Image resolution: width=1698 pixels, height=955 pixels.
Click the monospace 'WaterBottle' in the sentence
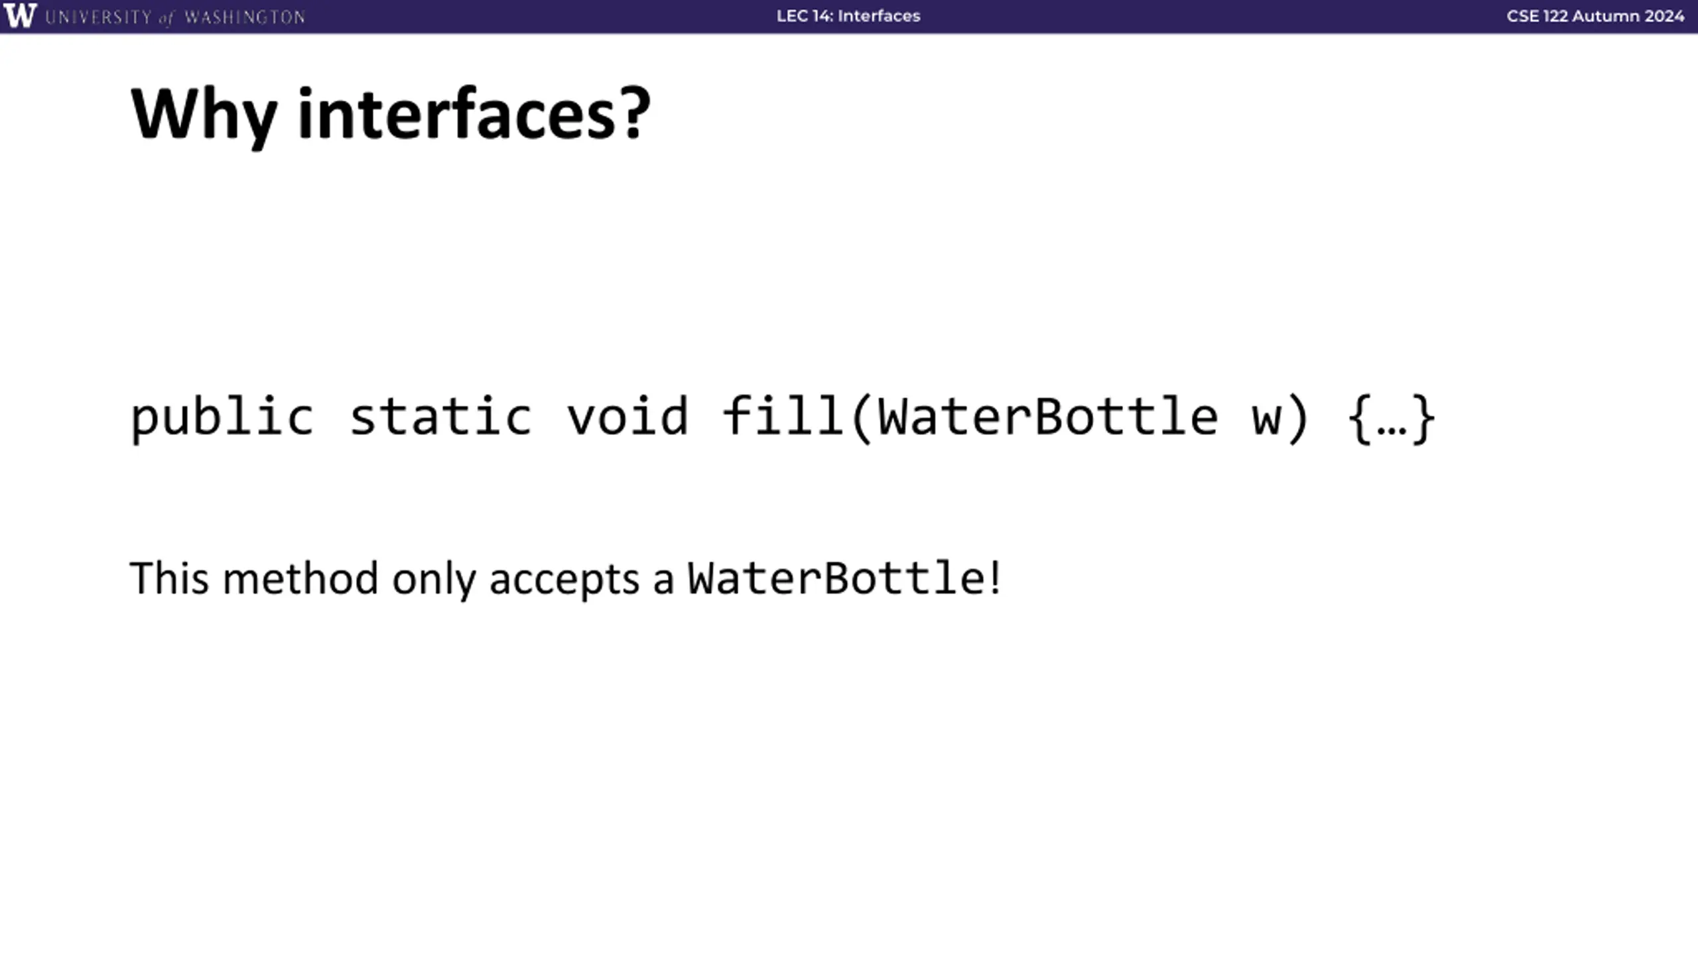[x=836, y=578]
